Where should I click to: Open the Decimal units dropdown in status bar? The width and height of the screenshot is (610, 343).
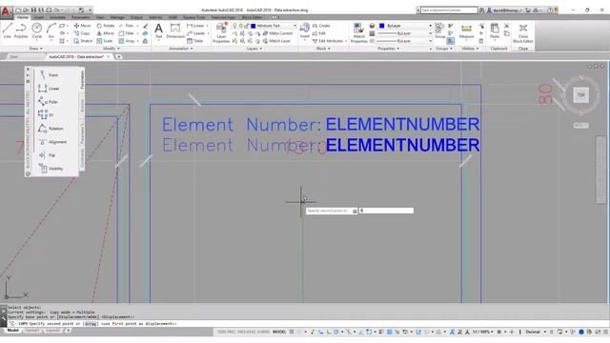click(536, 332)
